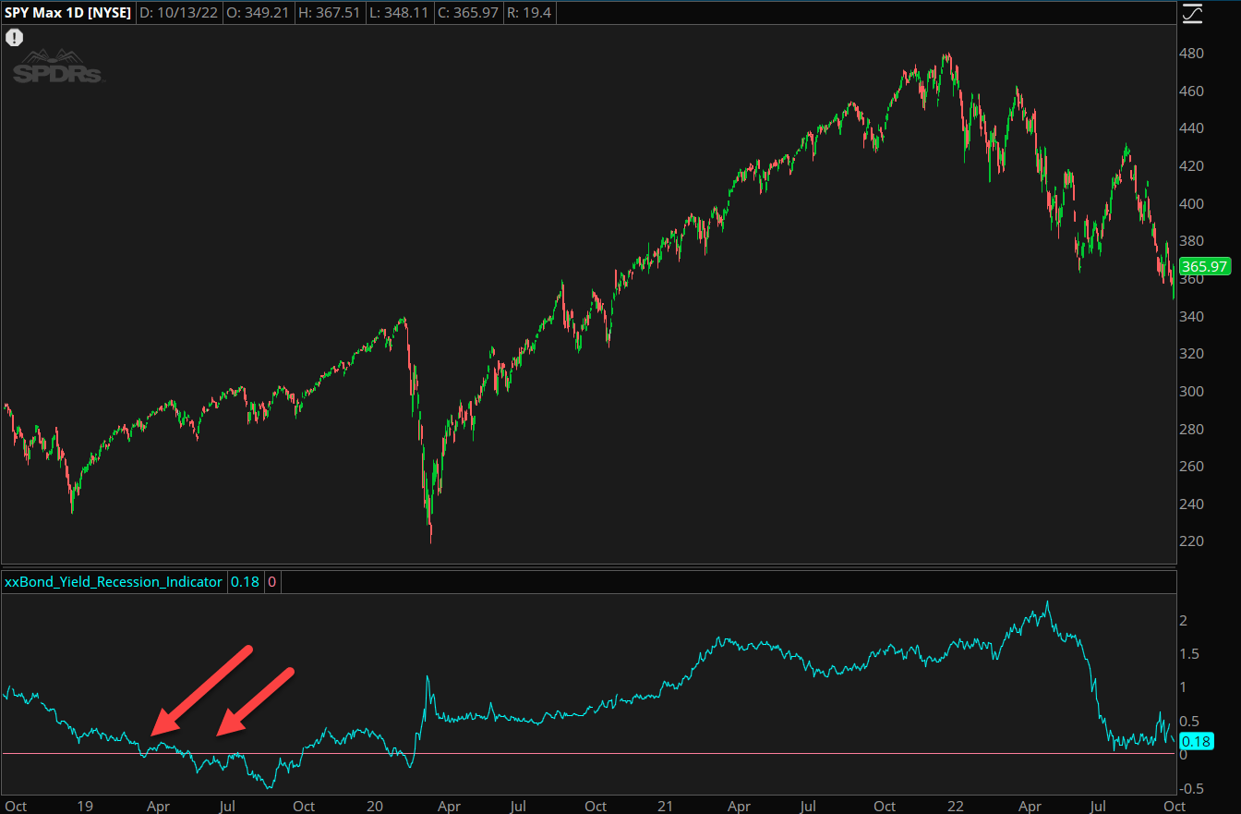Click the C: 365.97 close price field
1241x814 pixels.
tap(468, 13)
